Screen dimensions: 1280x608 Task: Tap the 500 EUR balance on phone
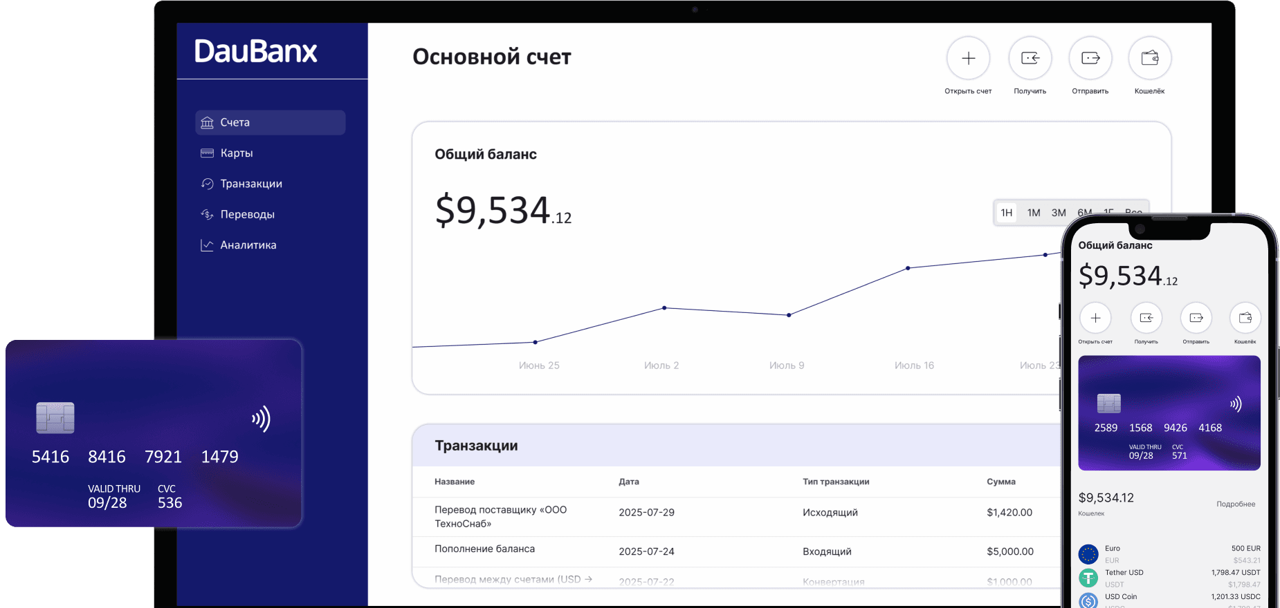click(x=1246, y=549)
